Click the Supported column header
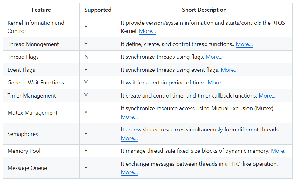The image size is (297, 182). 98,10
